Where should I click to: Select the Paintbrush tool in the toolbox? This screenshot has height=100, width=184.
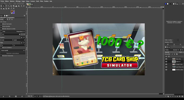(x=21, y=6)
